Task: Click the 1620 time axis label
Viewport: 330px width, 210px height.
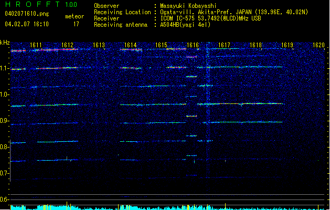Action: (x=318, y=45)
